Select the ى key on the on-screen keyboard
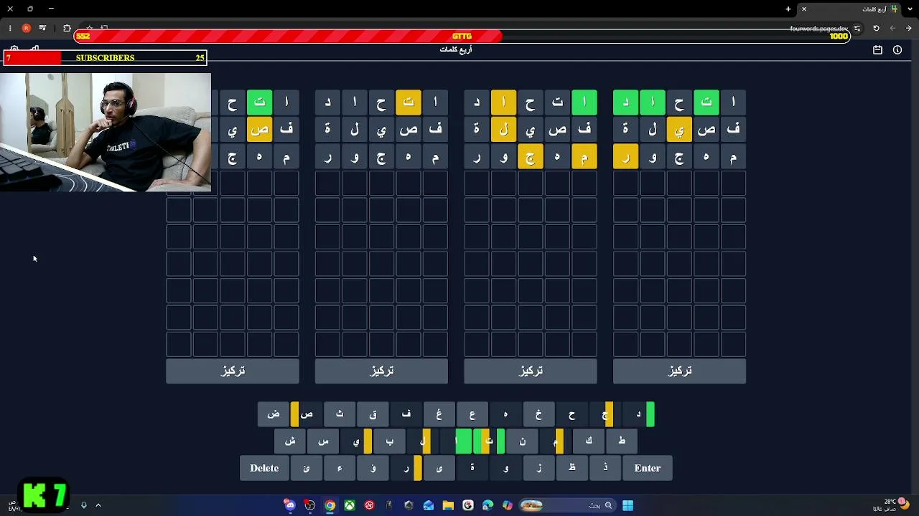The height and width of the screenshot is (516, 919). point(439,468)
